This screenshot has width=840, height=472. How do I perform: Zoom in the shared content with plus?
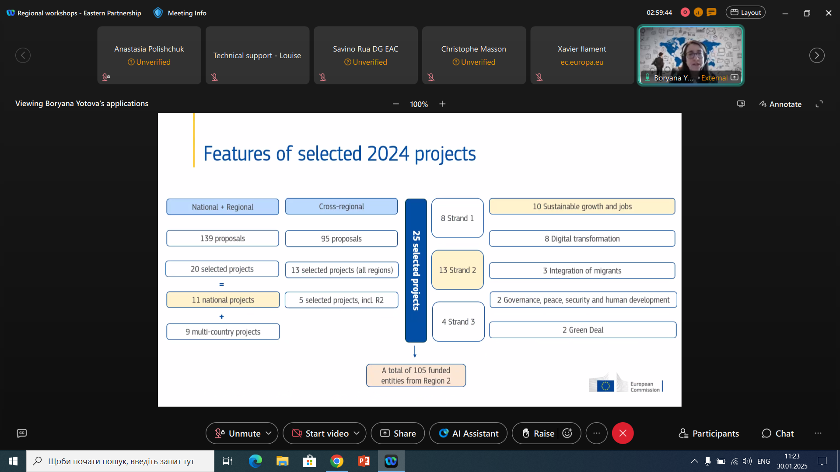[x=442, y=104]
